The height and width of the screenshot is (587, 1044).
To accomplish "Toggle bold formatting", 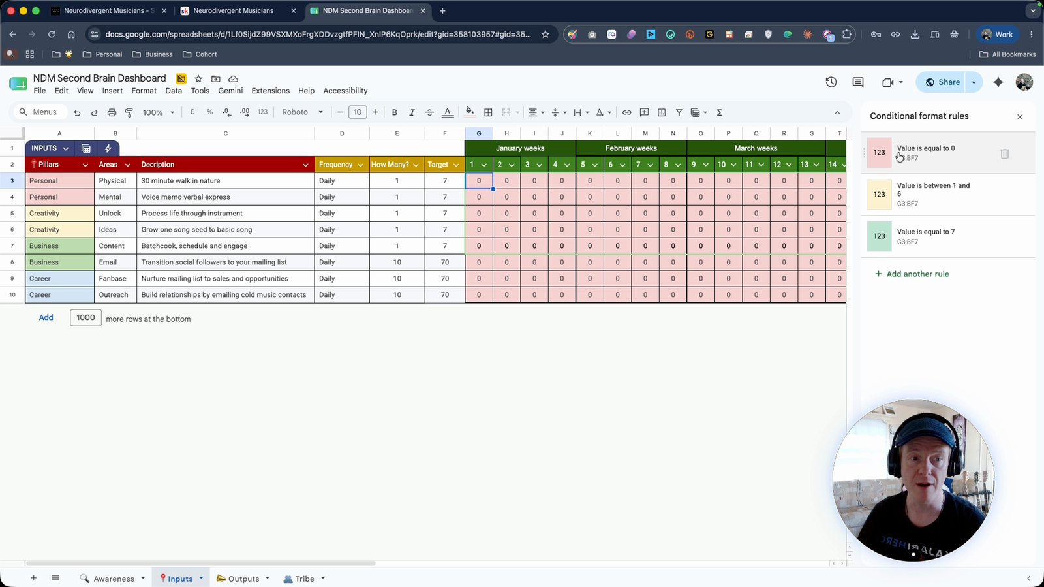I will click(394, 112).
